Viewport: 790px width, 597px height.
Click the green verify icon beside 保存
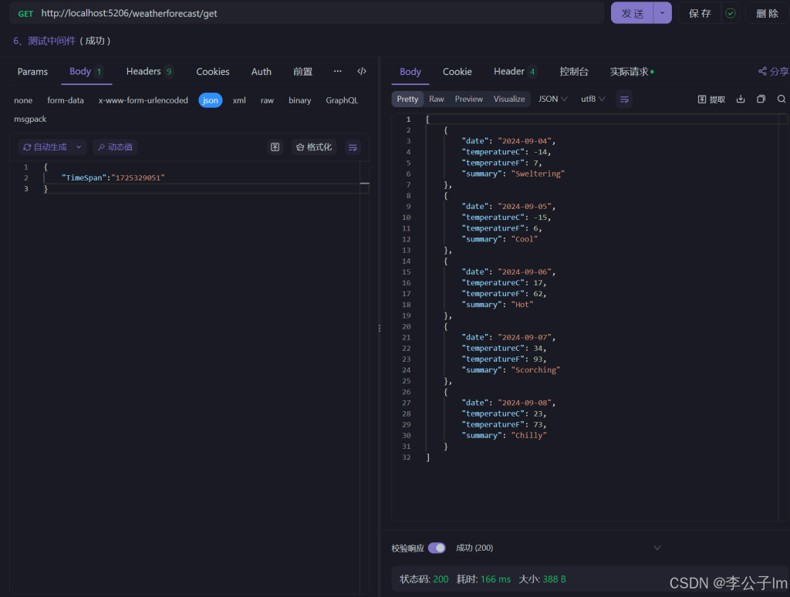[730, 12]
